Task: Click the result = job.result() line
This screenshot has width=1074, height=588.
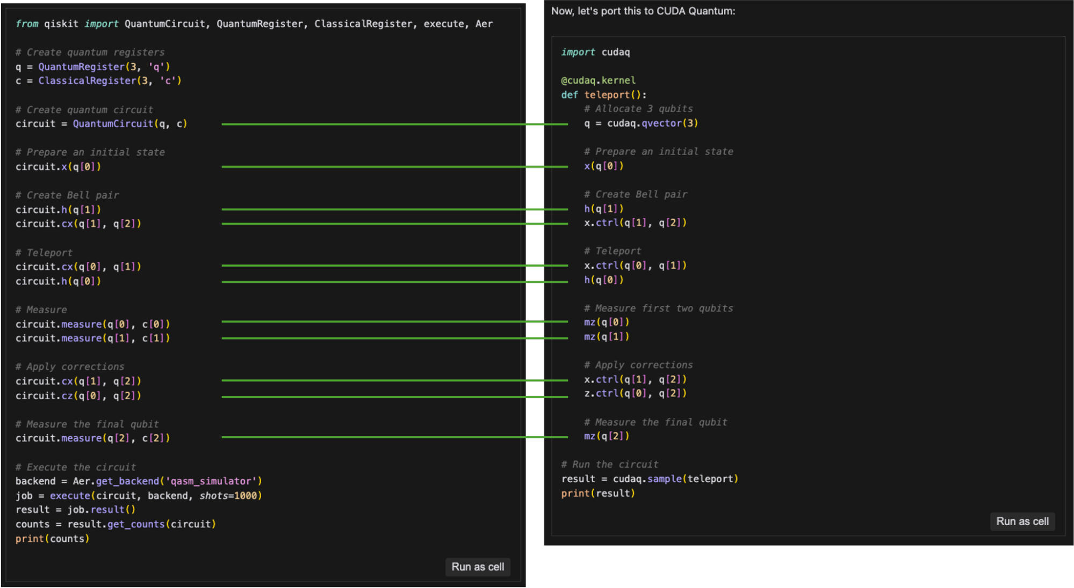Action: tap(75, 509)
